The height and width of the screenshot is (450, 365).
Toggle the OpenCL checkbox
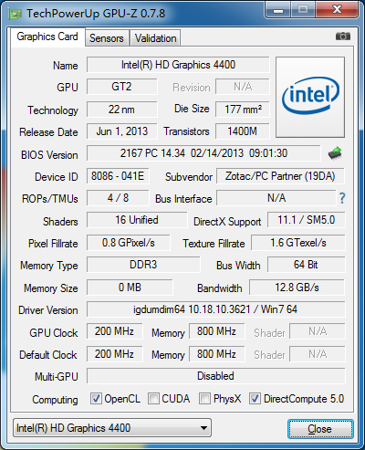click(x=96, y=399)
